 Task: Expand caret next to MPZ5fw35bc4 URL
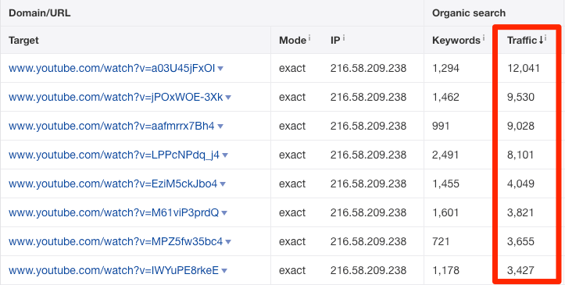click(x=228, y=242)
